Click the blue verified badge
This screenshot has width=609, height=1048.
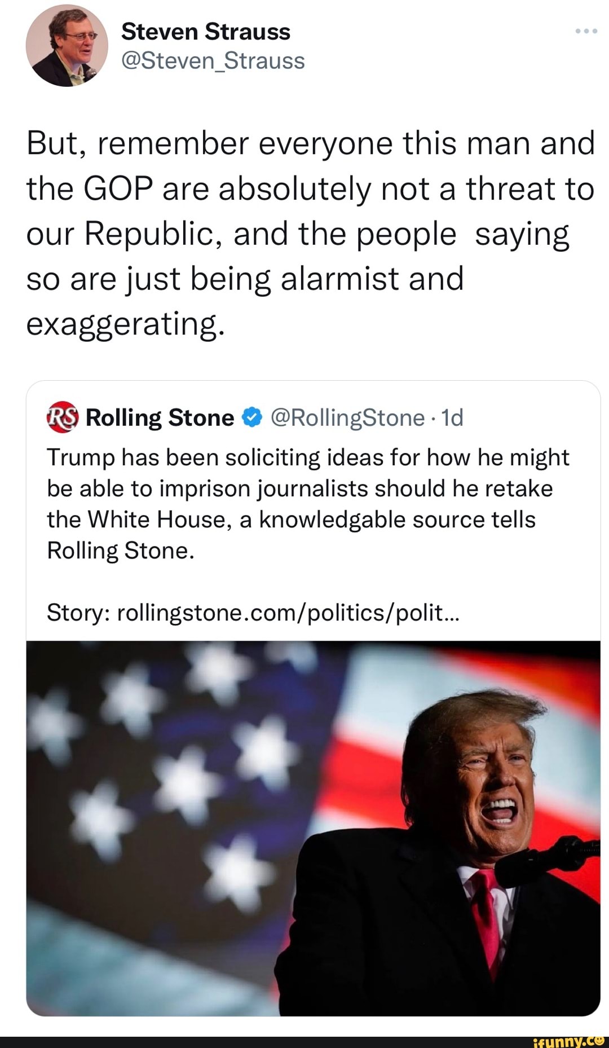251,417
